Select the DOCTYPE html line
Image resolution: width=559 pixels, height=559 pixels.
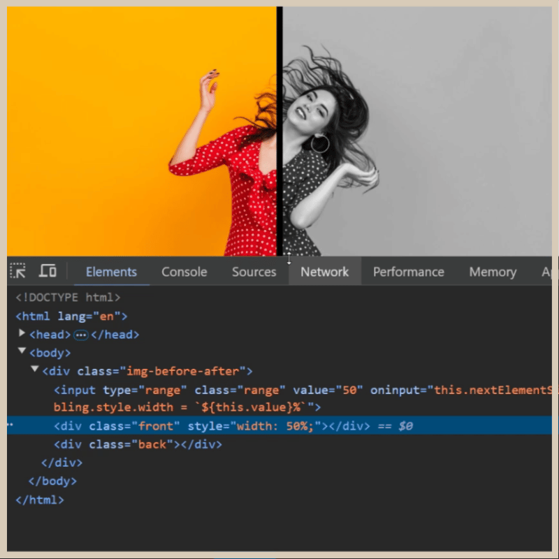(68, 298)
